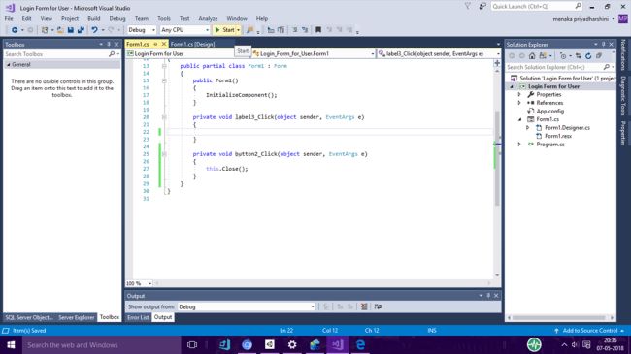
Task: Click the Pending Changes Filter clock icon
Action: pyautogui.click(x=563, y=56)
